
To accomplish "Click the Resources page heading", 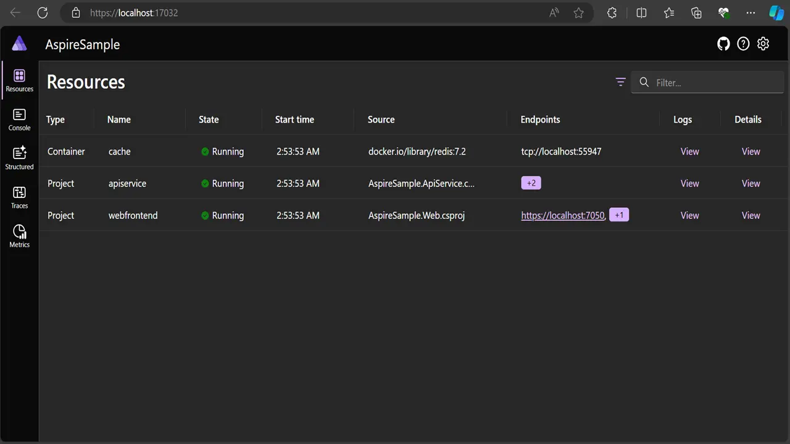I will pyautogui.click(x=86, y=82).
